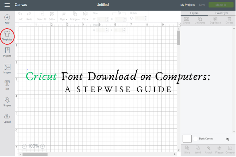Toggle Blank Canvas visibility eye
This screenshot has height=157, width=236.
(228, 139)
